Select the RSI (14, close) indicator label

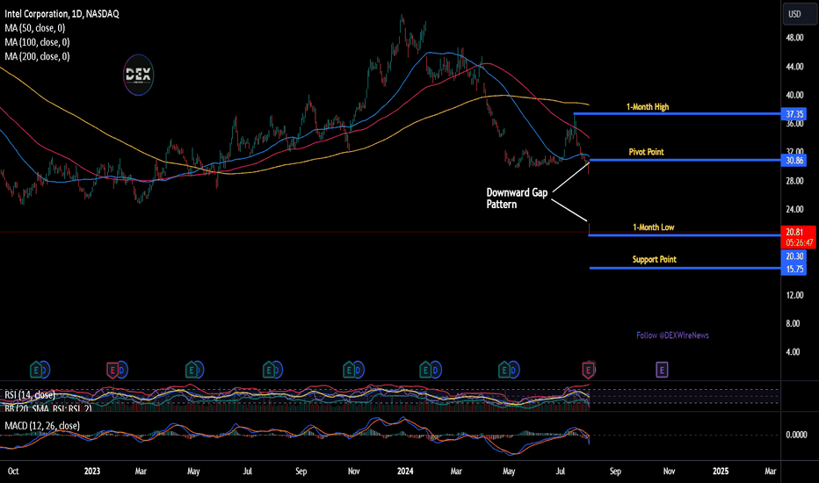30,395
